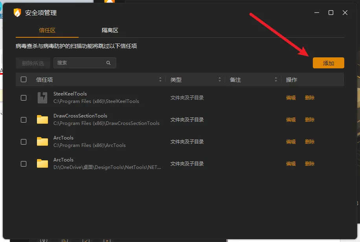
Task: Sort by the 备注 column arrows
Action: coord(276,80)
